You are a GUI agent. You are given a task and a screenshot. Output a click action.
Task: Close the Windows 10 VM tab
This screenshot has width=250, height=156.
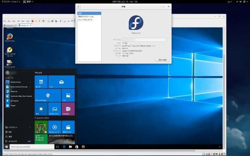pyautogui.click(x=31, y=25)
